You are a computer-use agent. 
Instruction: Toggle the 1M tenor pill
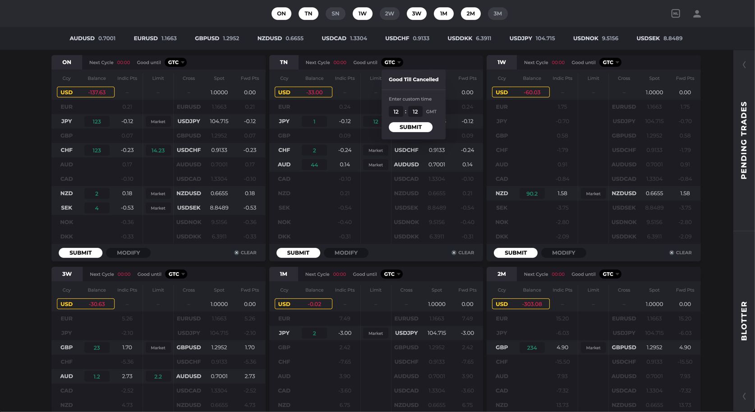coord(444,14)
